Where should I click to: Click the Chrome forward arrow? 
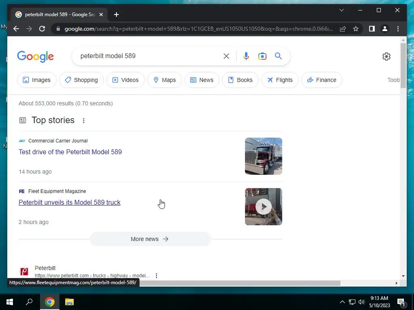point(29,29)
